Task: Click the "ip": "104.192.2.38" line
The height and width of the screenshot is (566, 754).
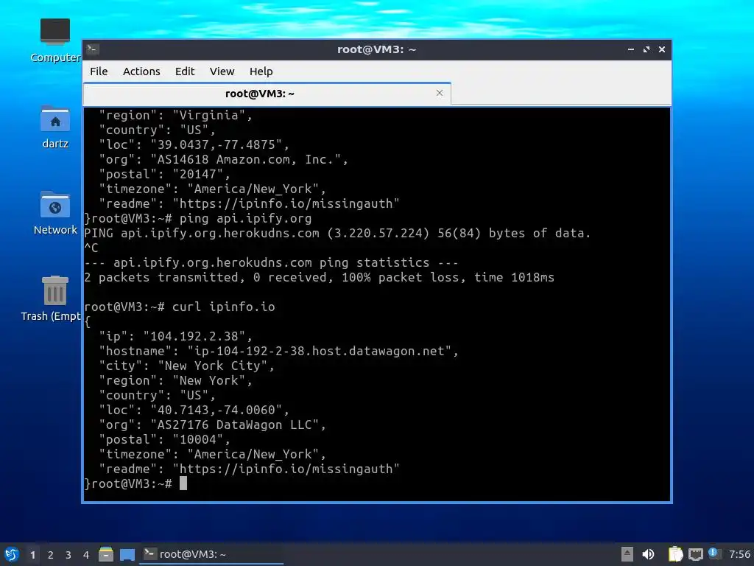Action: [x=175, y=336]
